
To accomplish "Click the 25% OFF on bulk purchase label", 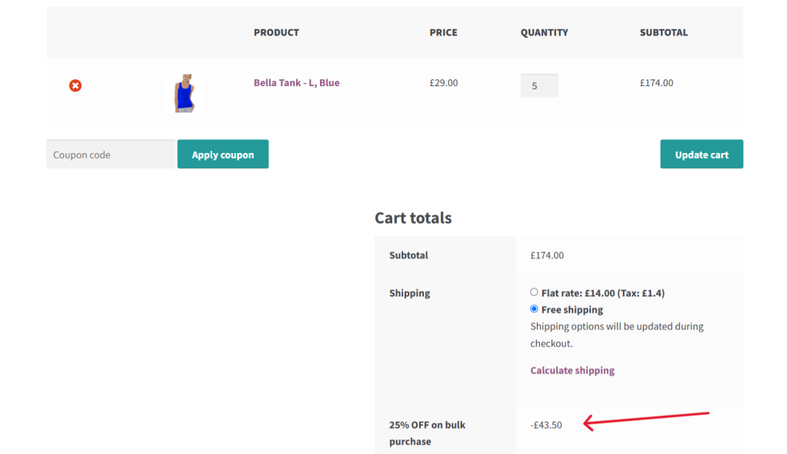I will click(x=427, y=433).
